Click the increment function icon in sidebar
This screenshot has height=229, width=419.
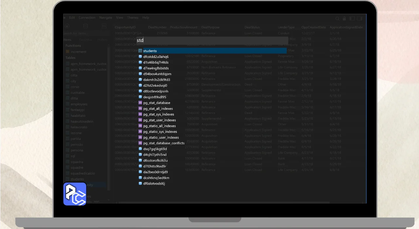[67, 52]
